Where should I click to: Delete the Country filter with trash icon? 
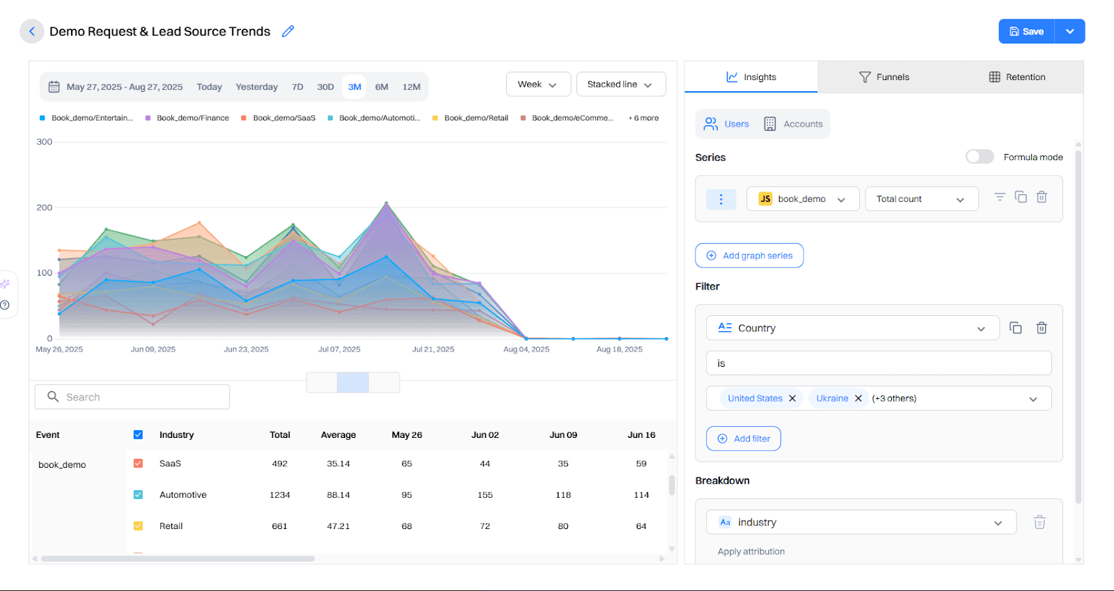point(1042,328)
